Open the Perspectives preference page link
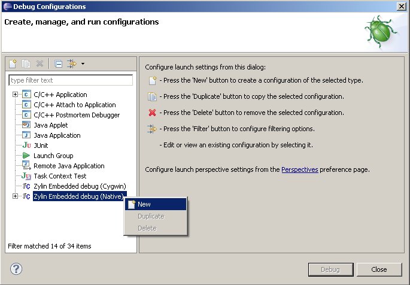The image size is (410, 285). (299, 169)
